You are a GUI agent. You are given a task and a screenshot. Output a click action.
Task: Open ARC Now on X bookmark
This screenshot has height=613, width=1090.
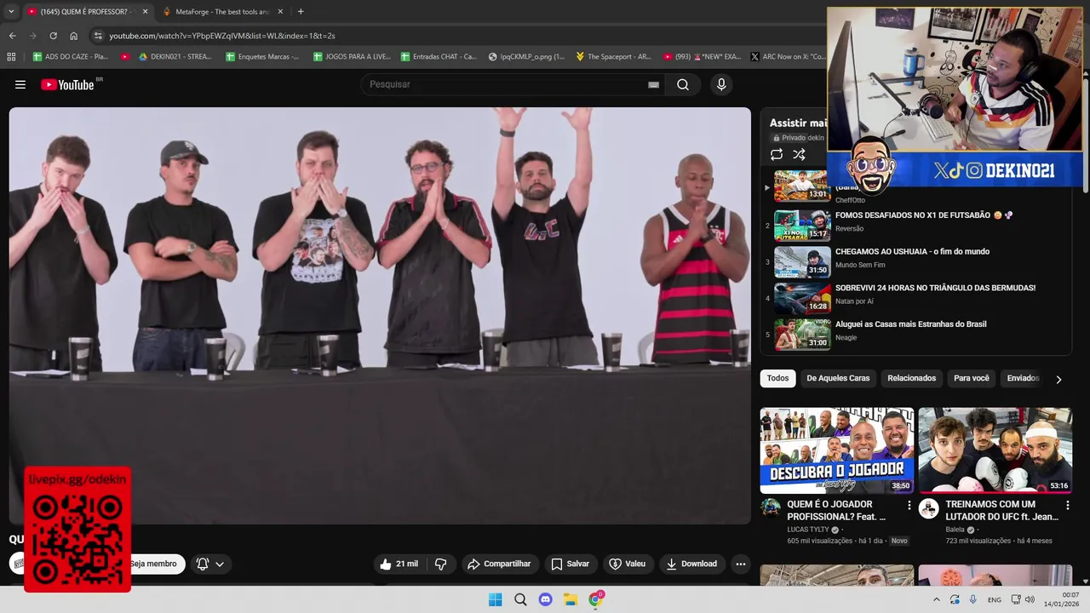pos(788,57)
